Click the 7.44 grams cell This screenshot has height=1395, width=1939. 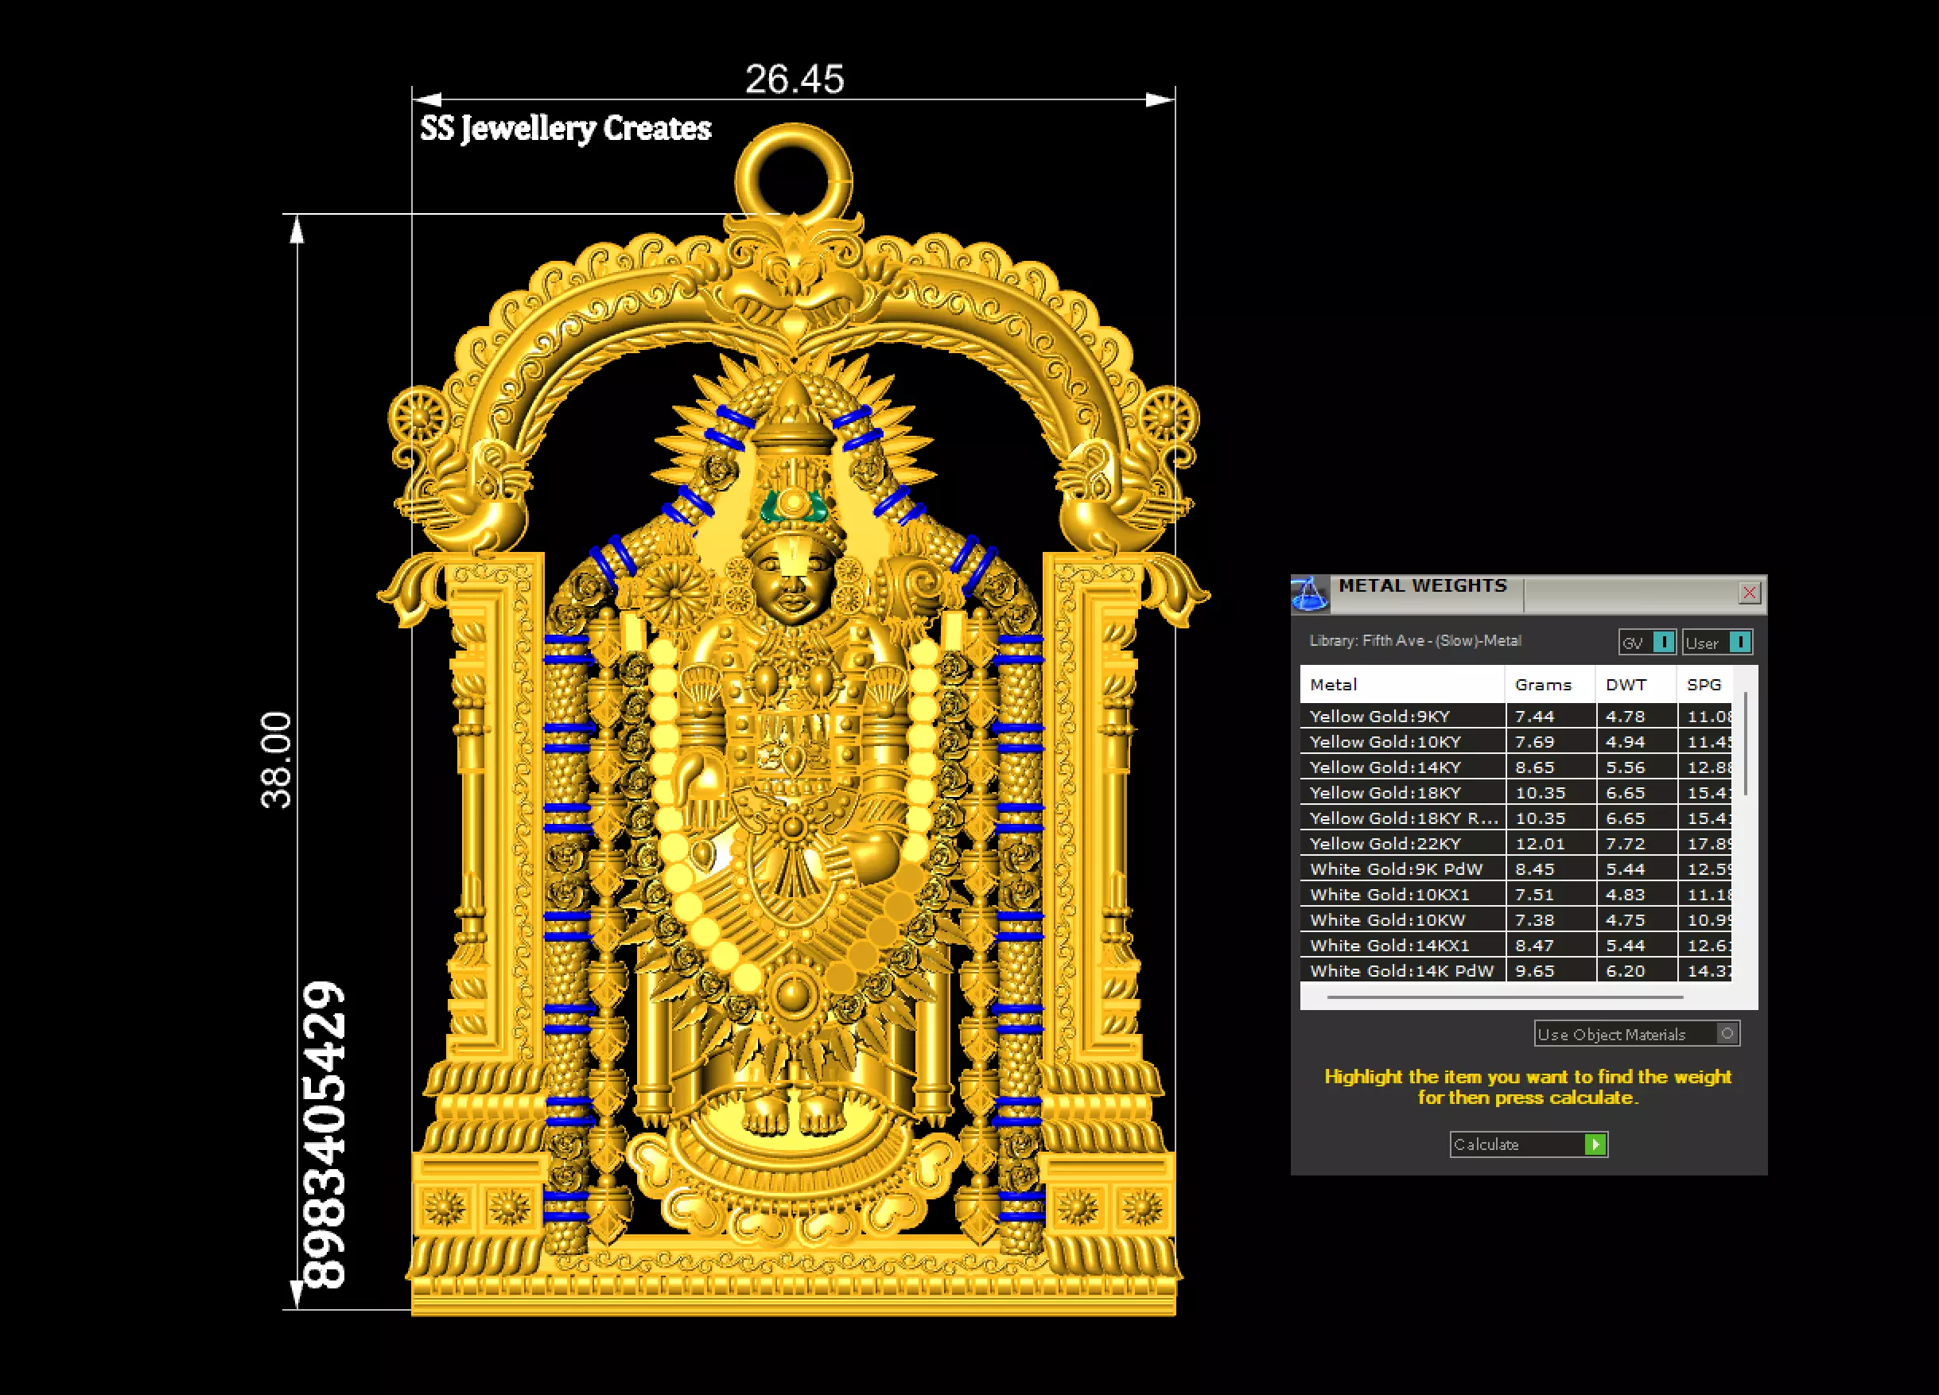coord(1550,717)
